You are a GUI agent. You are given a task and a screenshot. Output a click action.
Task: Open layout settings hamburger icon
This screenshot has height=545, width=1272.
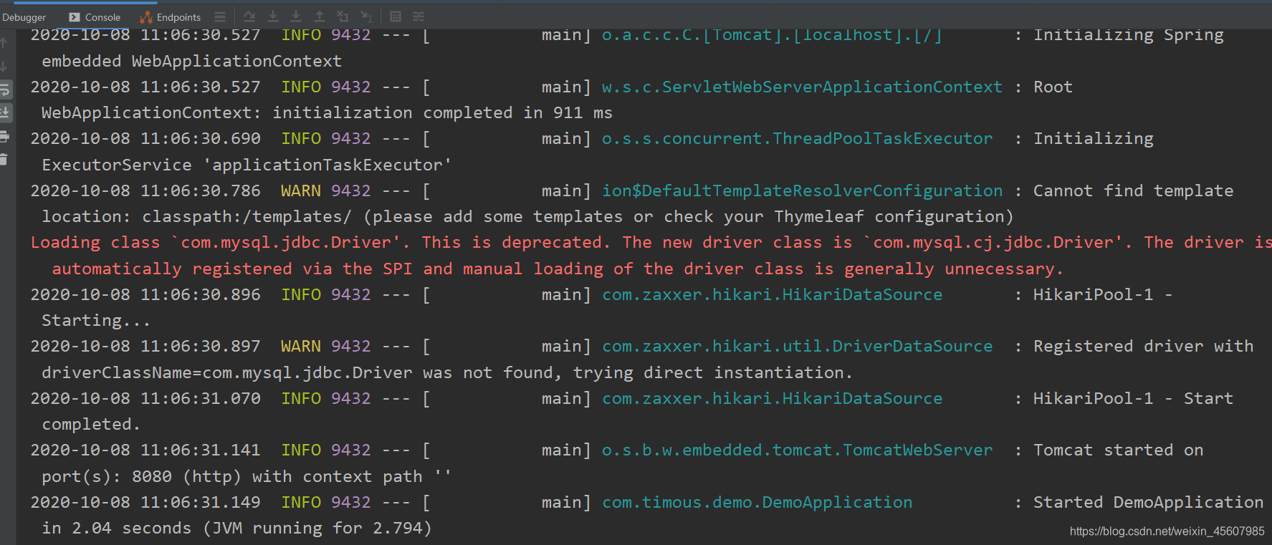220,16
